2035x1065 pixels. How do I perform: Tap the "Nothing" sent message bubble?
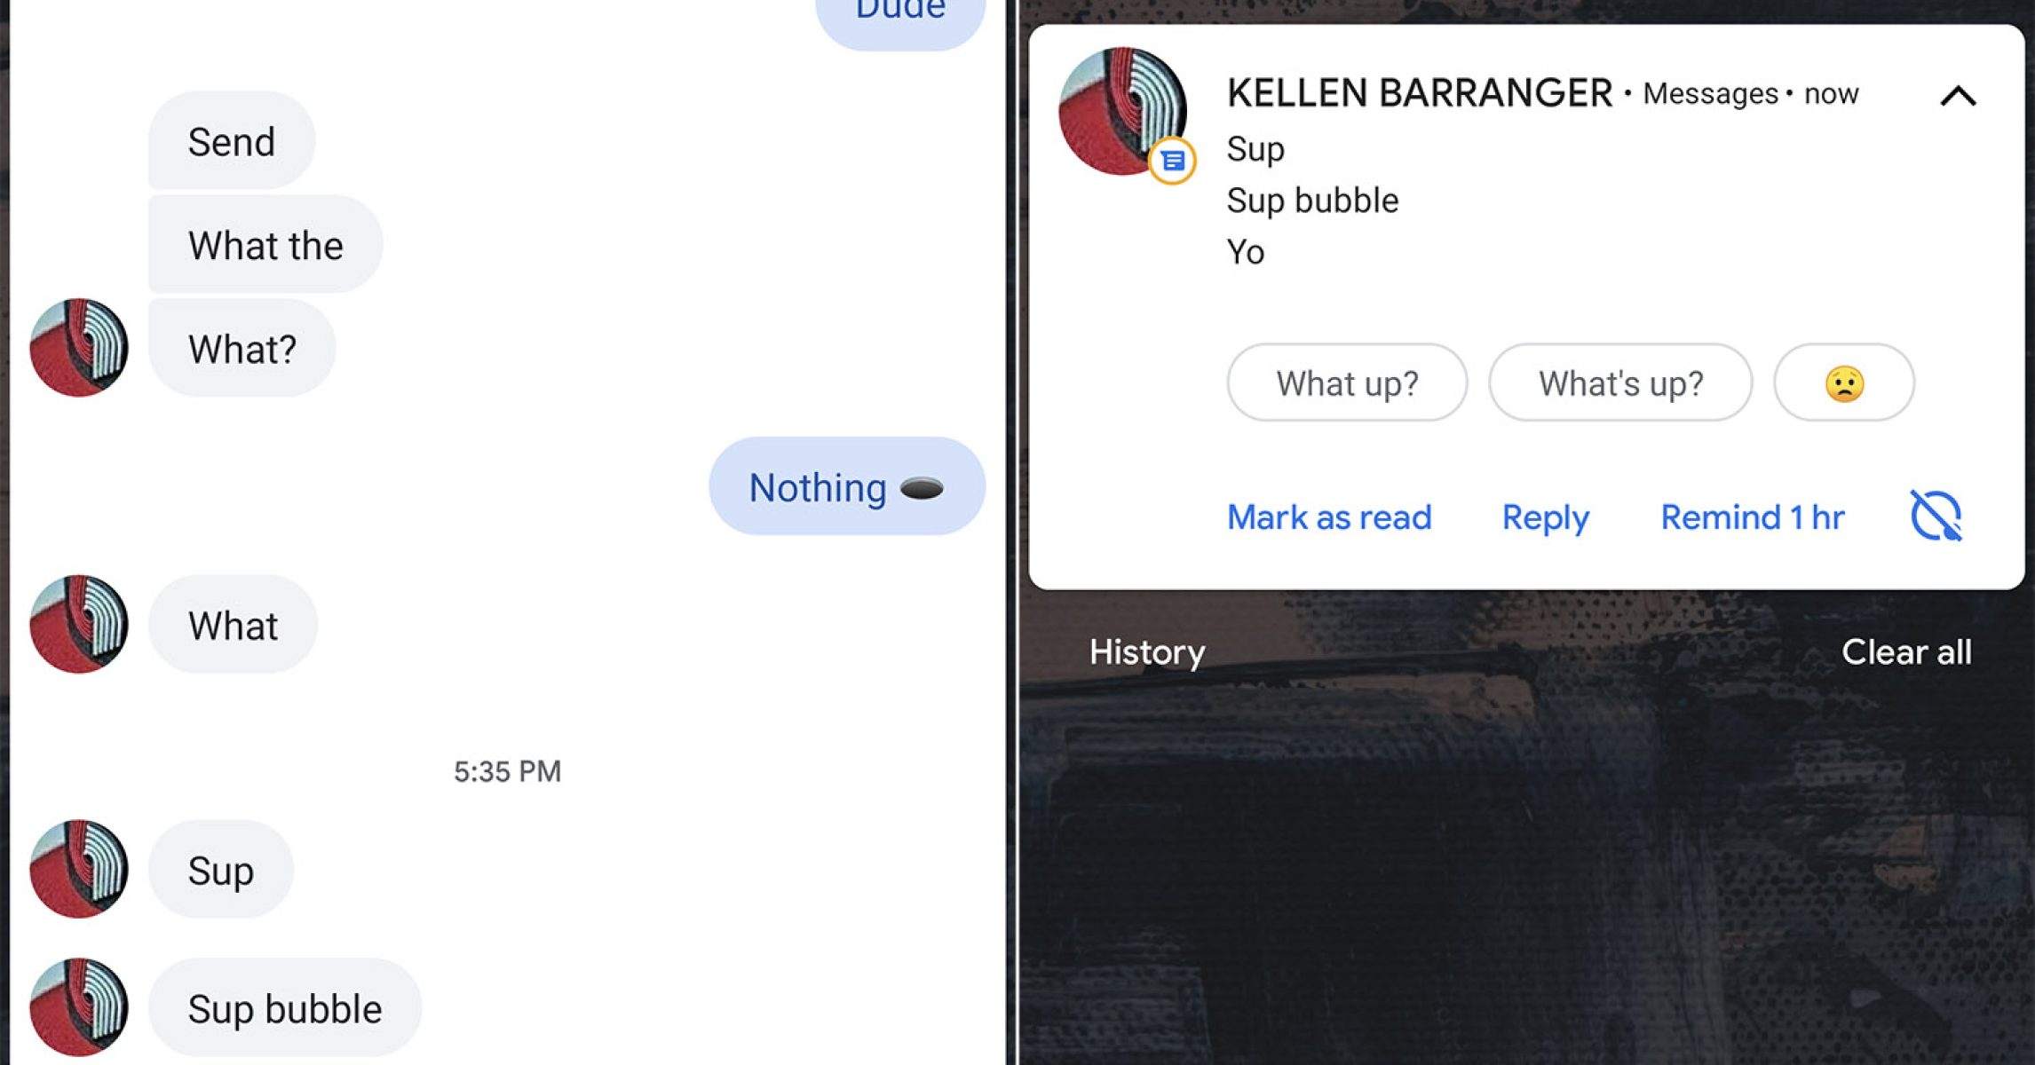pos(847,486)
